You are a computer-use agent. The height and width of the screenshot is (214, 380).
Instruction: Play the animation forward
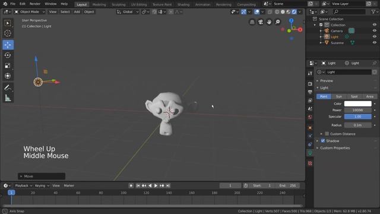[x=156, y=185]
